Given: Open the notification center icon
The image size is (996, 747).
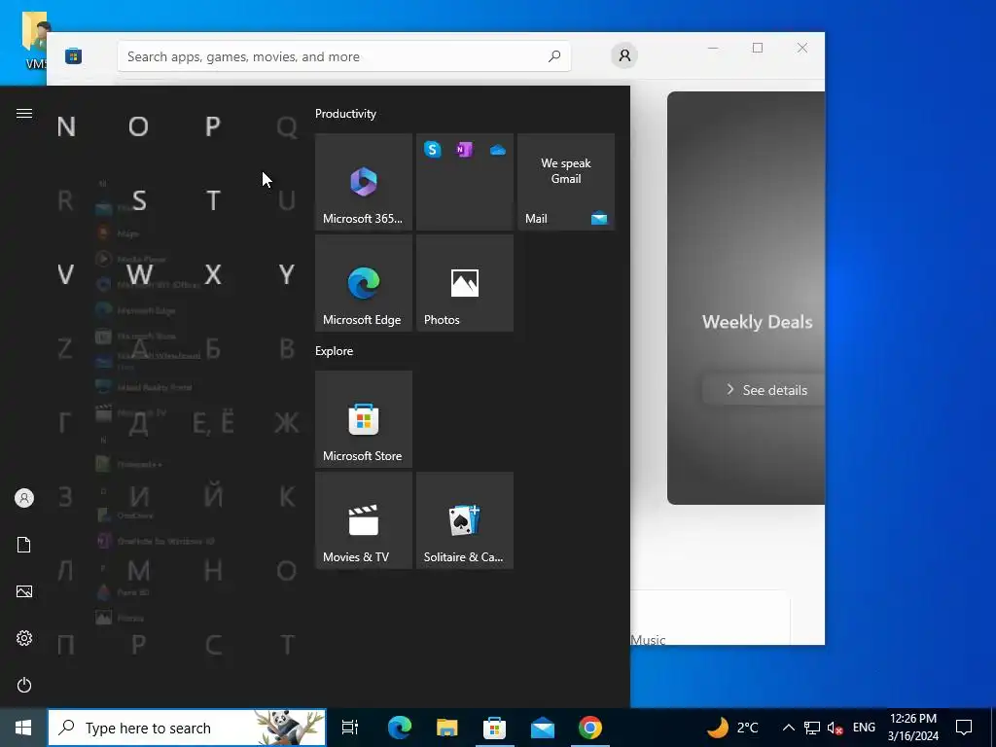Looking at the screenshot, I should point(964,728).
